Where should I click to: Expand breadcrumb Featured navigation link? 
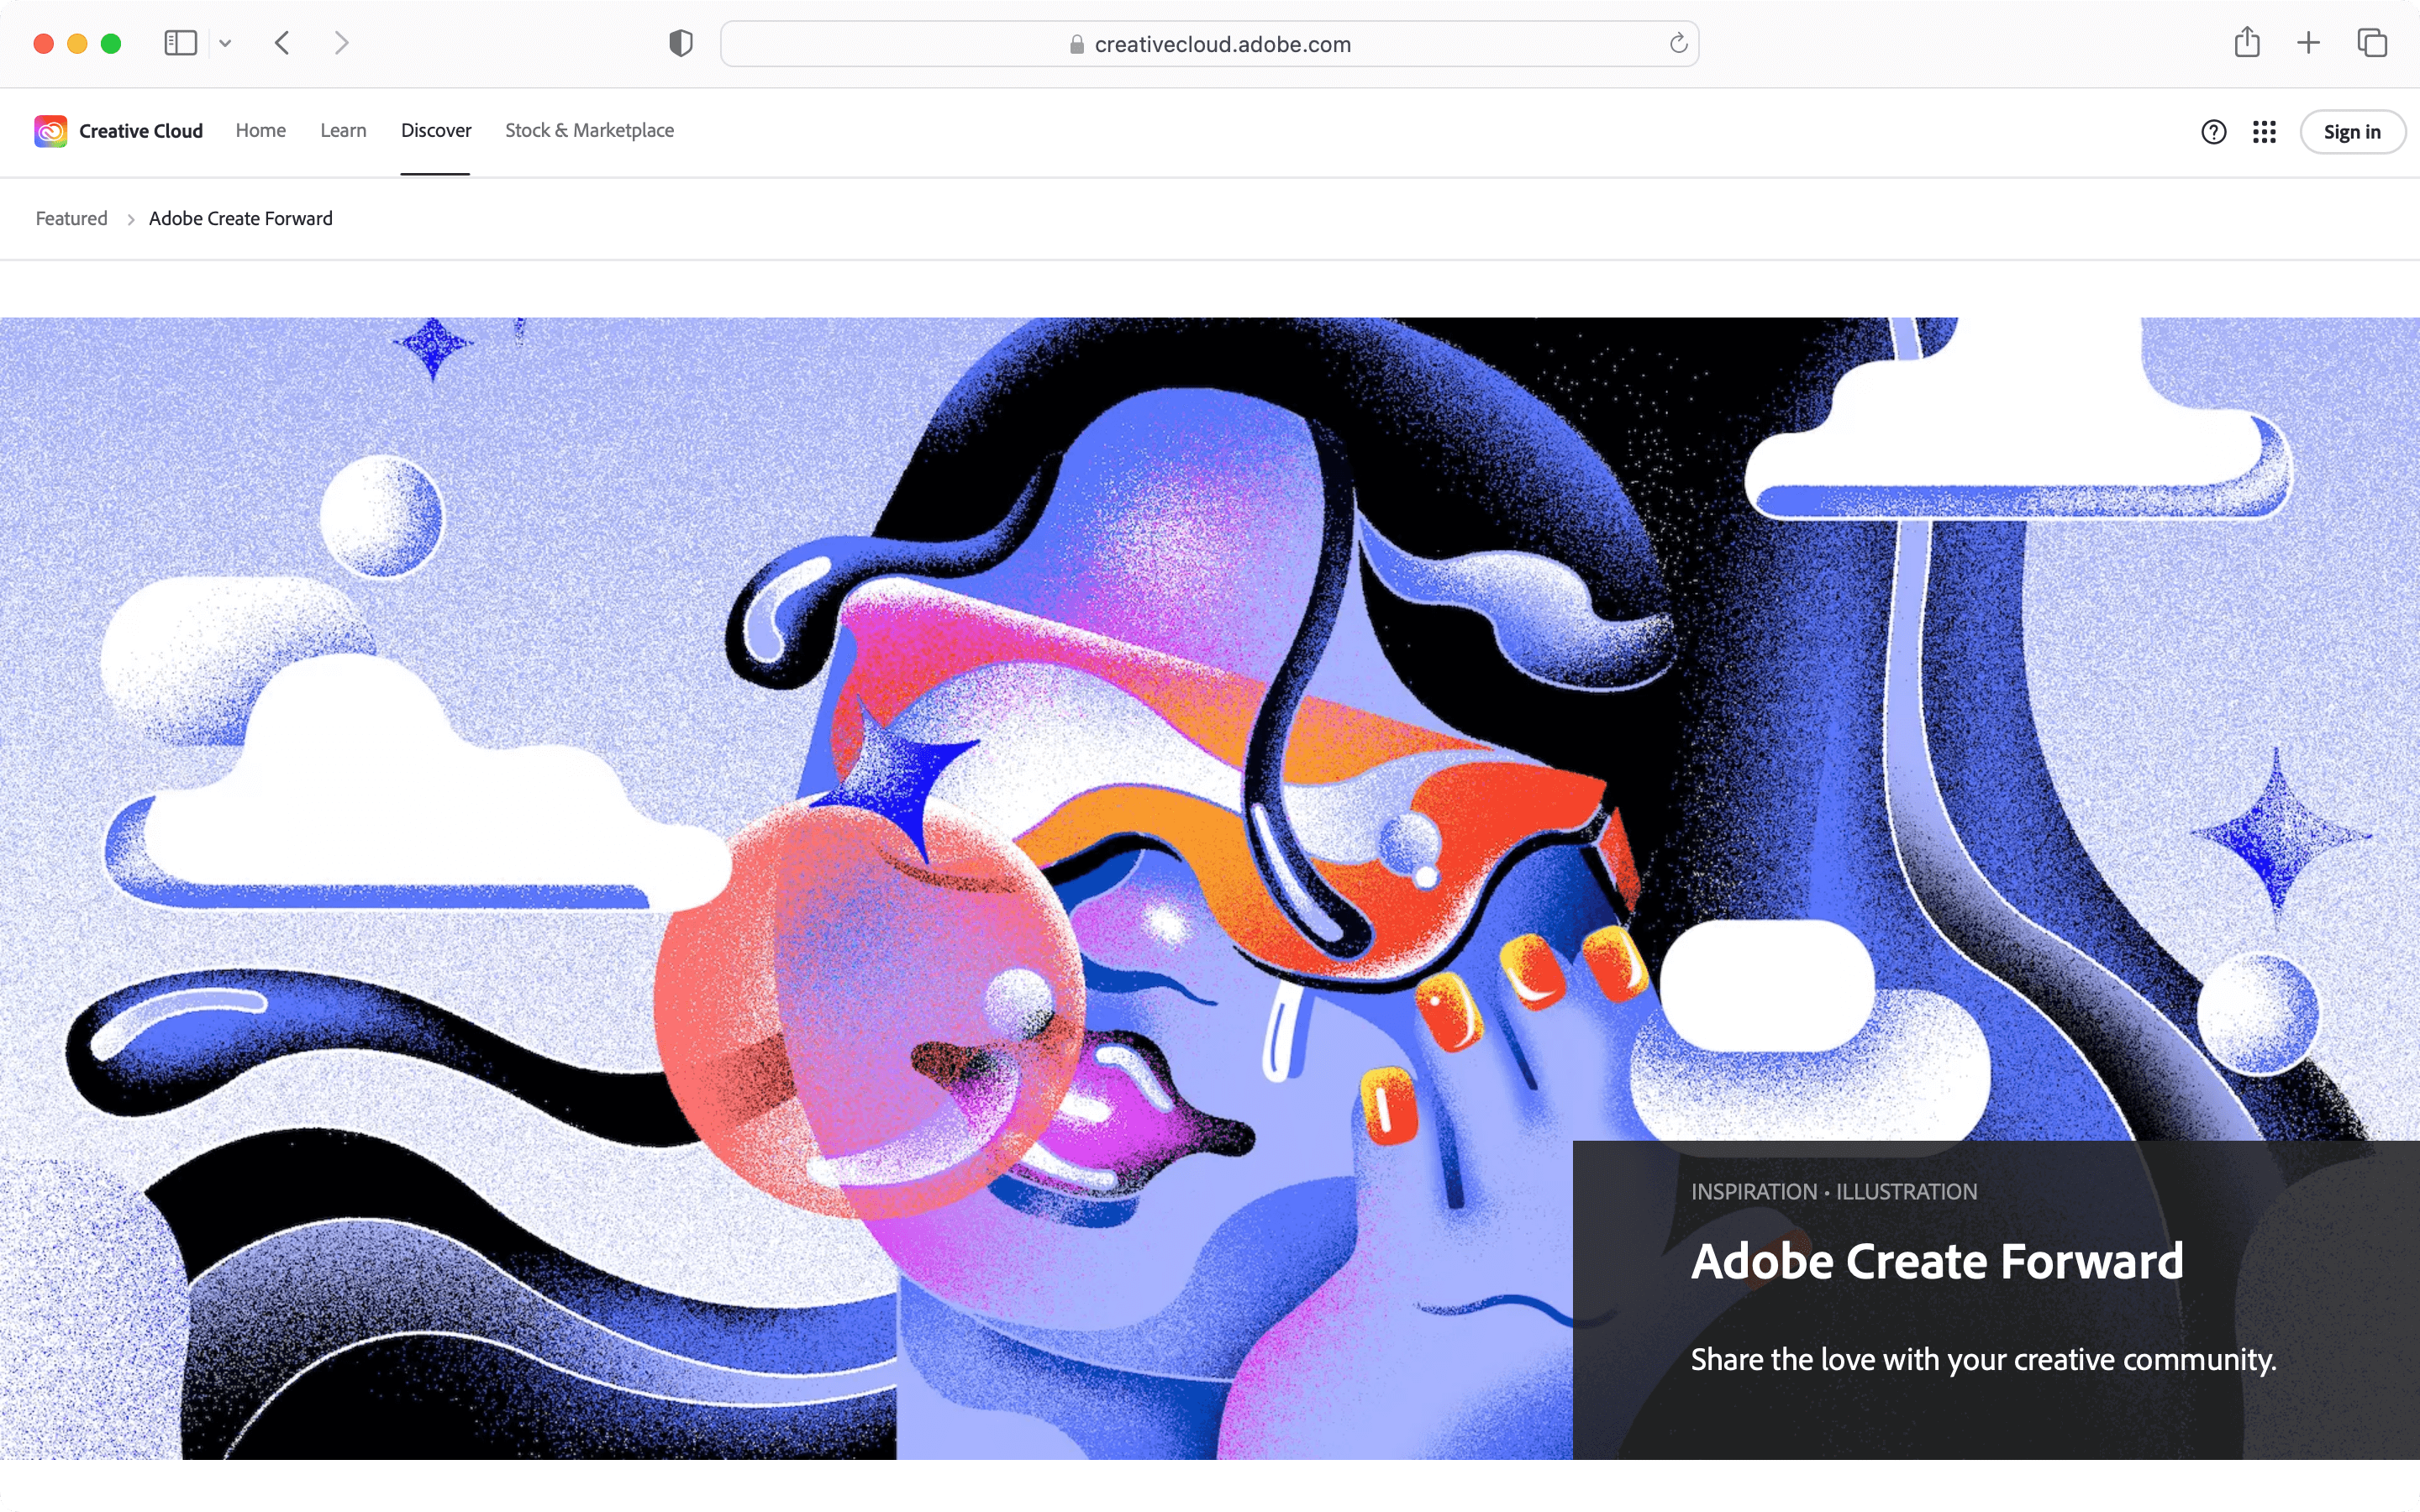click(x=71, y=218)
